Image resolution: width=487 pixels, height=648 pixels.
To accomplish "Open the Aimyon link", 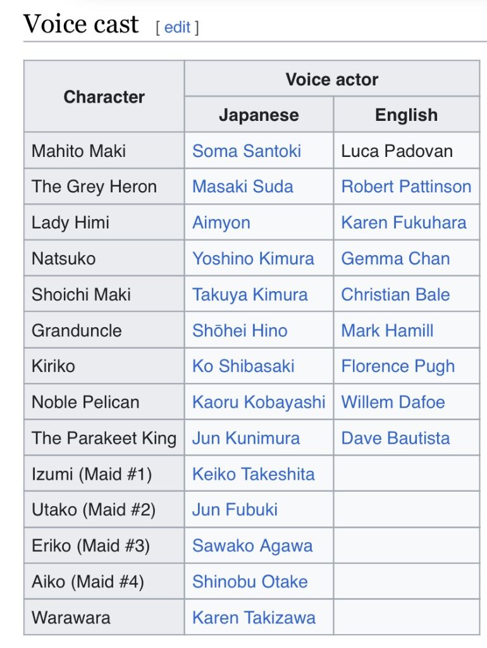I will (221, 223).
